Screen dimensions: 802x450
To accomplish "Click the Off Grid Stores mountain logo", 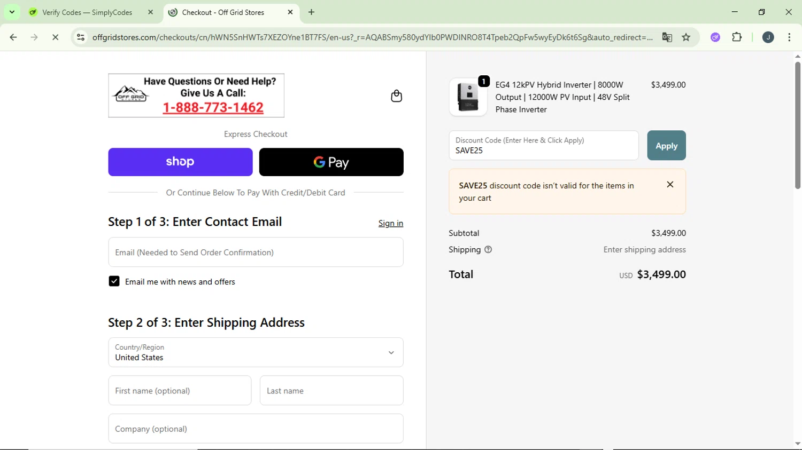I will [x=130, y=94].
